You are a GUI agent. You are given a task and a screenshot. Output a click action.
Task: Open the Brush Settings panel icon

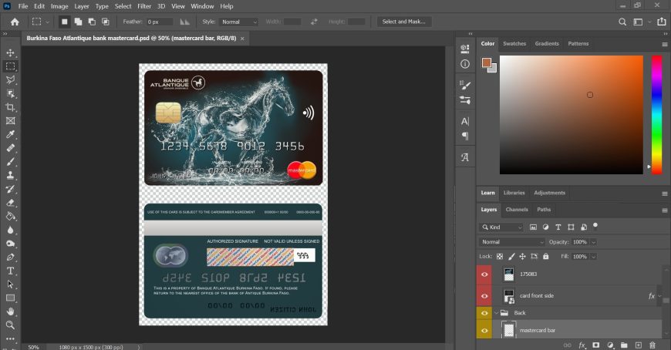point(465,85)
